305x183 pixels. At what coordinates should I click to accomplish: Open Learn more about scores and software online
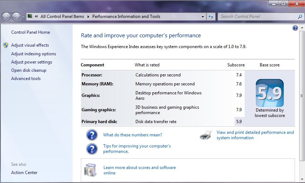(x=139, y=170)
